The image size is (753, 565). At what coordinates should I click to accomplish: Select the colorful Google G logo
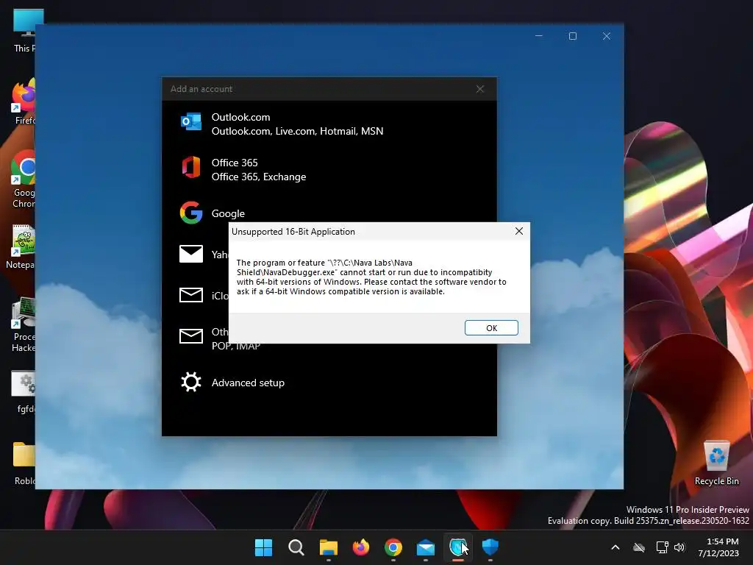coord(191,213)
